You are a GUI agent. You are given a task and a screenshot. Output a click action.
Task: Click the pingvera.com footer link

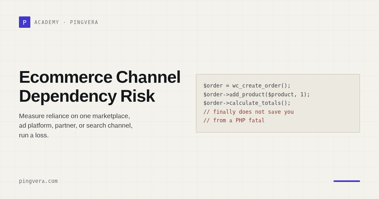pyautogui.click(x=38, y=181)
